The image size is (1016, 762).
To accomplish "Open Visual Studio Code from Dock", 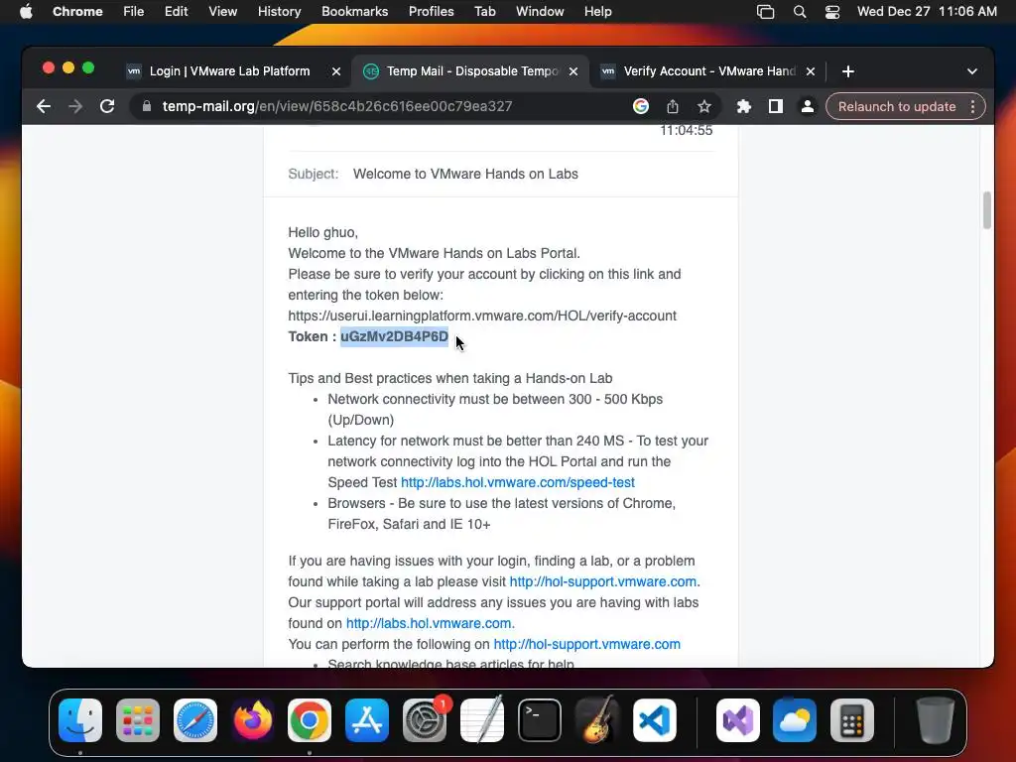I will 655,720.
